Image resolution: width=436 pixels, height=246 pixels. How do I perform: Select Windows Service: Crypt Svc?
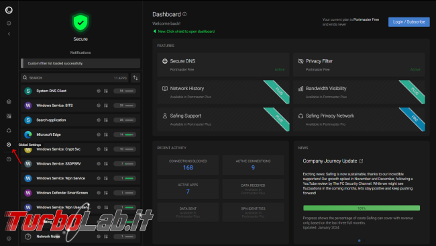pos(80,149)
